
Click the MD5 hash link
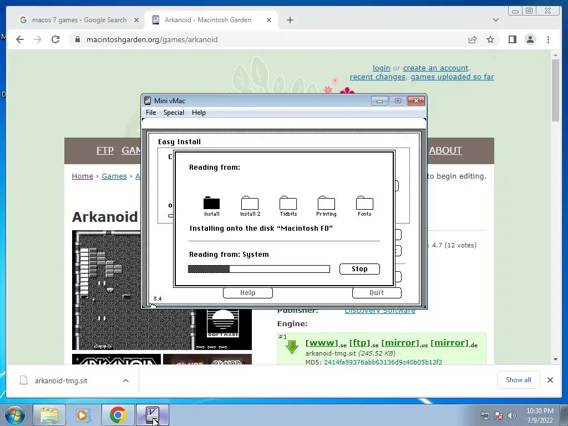coord(383,362)
